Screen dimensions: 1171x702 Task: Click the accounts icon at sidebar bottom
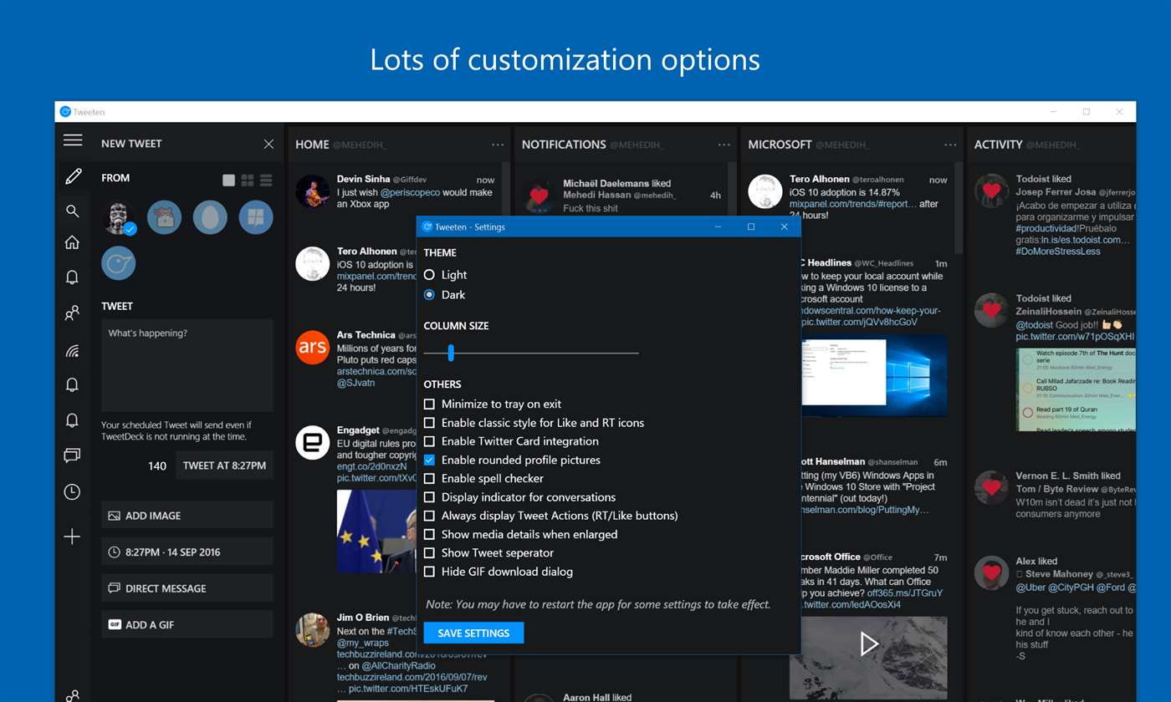click(x=73, y=695)
